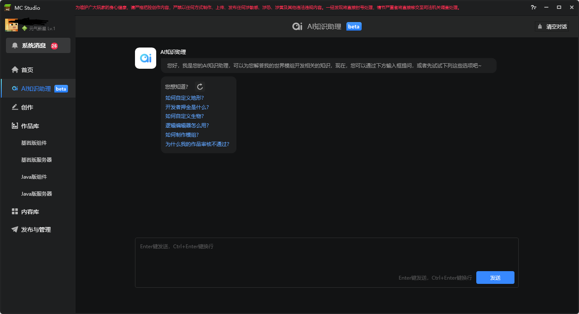Maximize the MC Studio window
The height and width of the screenshot is (314, 579).
[559, 8]
